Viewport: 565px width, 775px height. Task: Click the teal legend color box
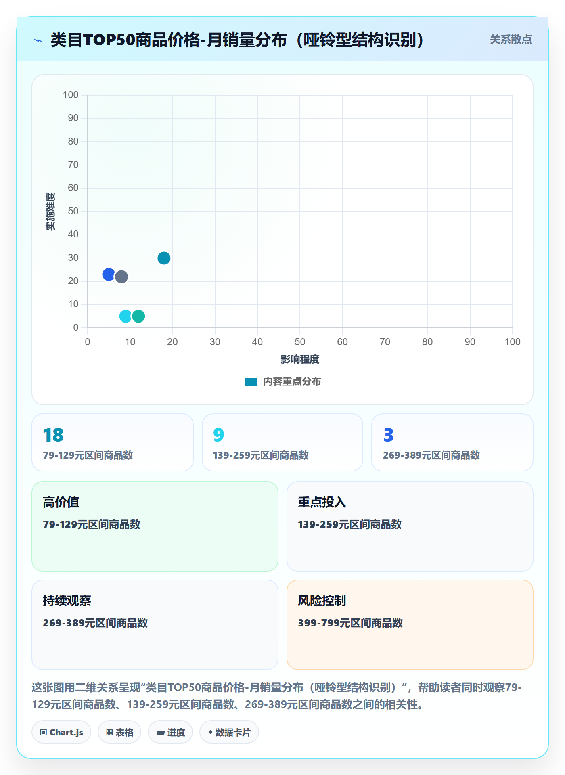[x=251, y=382]
